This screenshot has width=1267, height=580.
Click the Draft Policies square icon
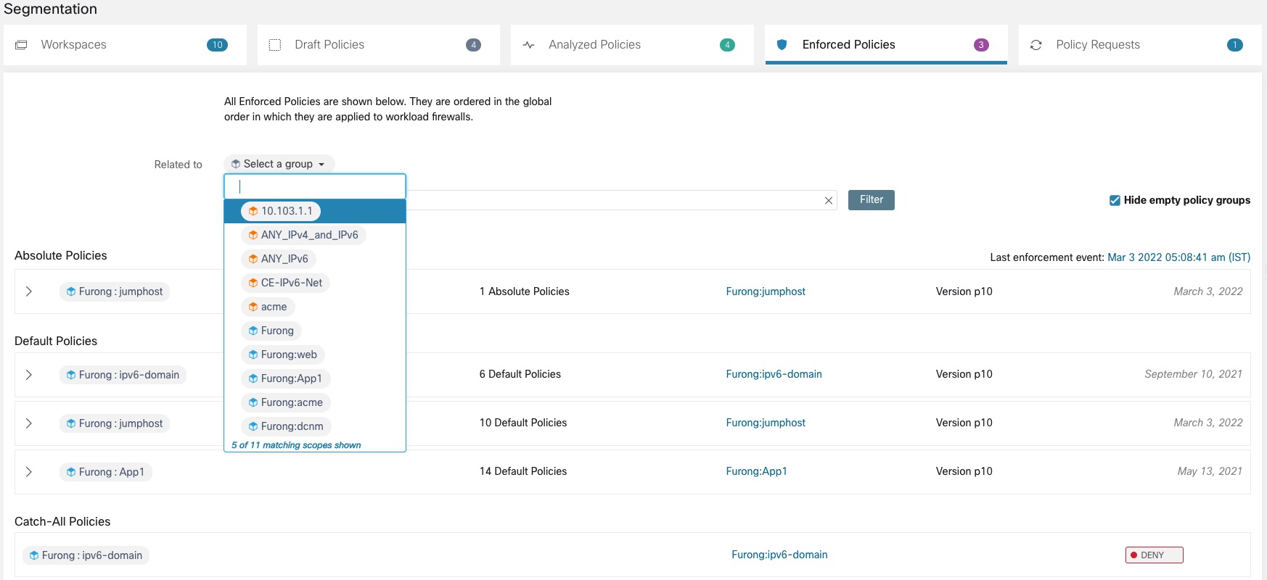pos(275,45)
